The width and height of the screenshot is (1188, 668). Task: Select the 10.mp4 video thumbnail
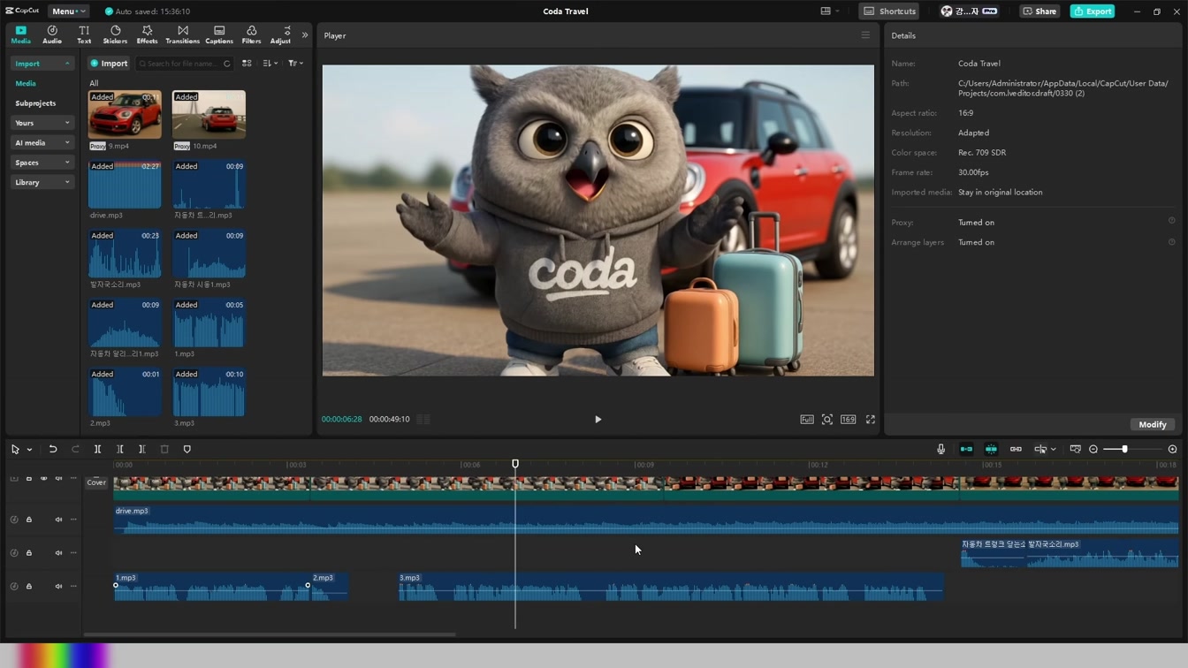tap(209, 114)
